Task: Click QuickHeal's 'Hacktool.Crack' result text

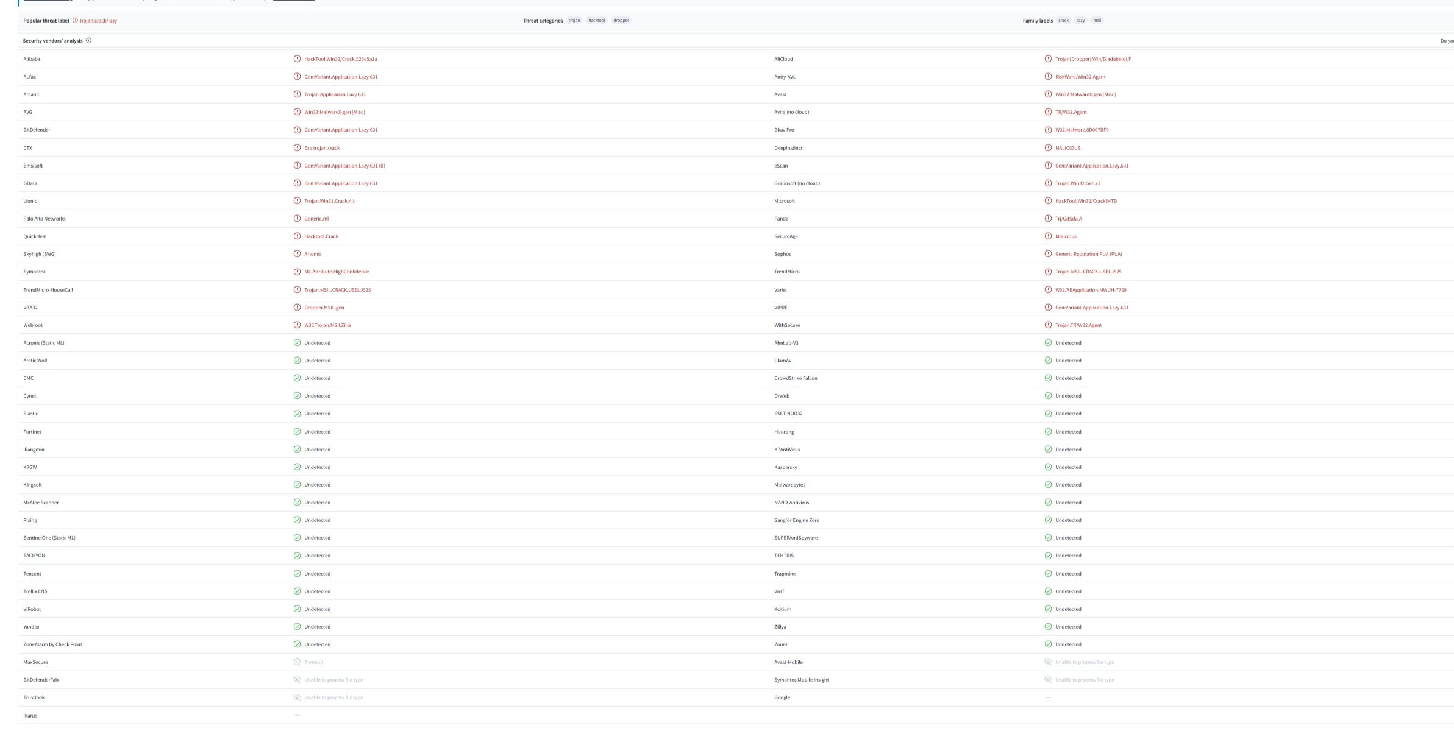Action: 321,236
